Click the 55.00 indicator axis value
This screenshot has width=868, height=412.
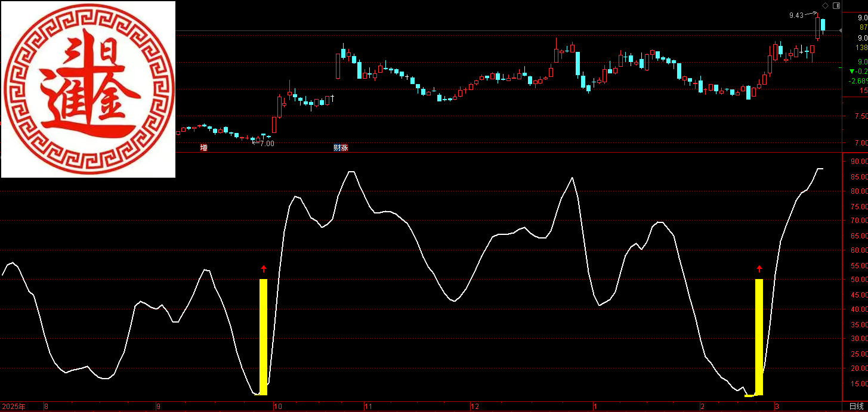click(859, 265)
